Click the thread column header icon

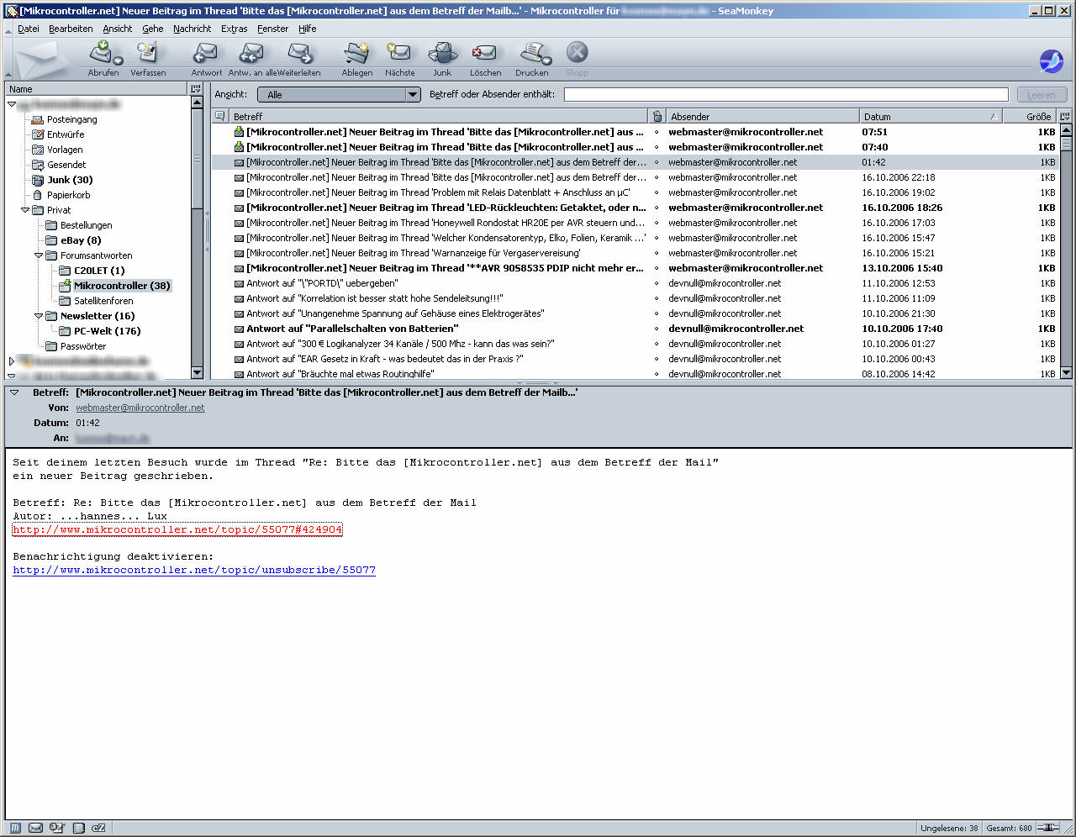220,117
